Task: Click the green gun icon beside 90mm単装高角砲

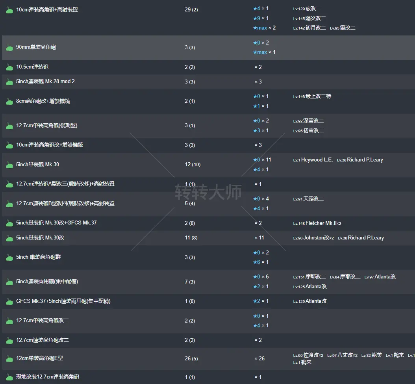Action: pyautogui.click(x=9, y=48)
